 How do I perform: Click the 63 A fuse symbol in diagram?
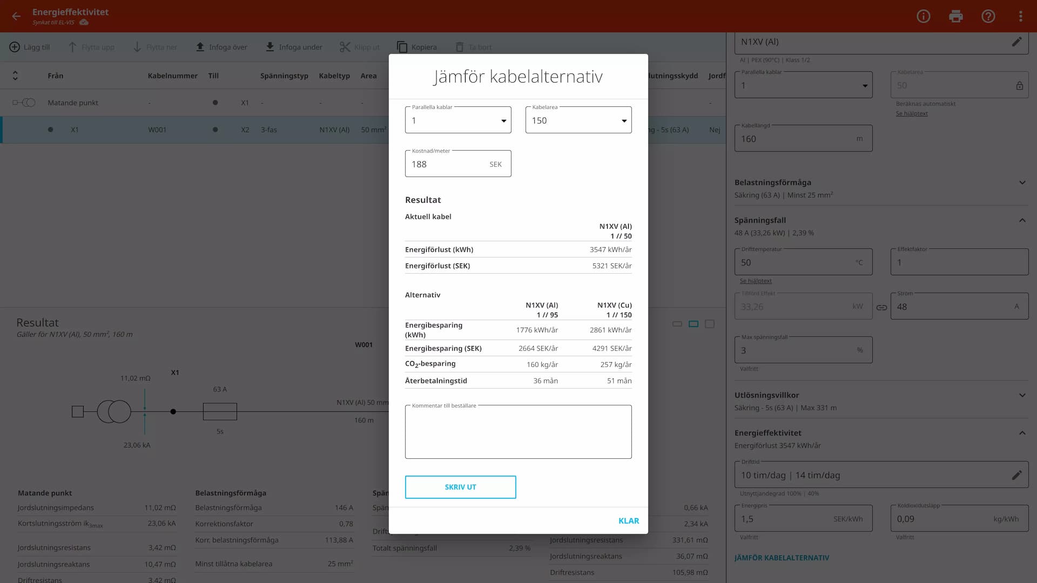pos(220,411)
